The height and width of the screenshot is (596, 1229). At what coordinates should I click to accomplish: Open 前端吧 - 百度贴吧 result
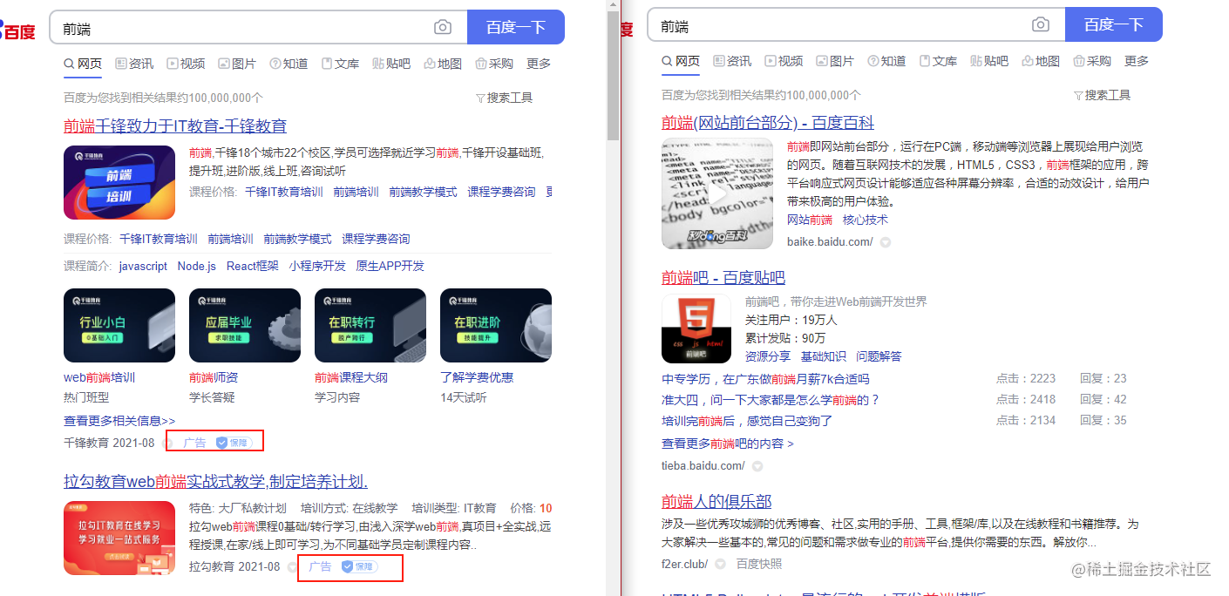tap(723, 277)
